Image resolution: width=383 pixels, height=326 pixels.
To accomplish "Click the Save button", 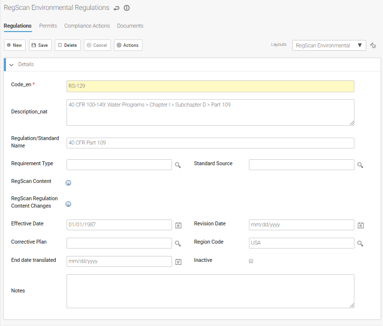I will [x=40, y=45].
